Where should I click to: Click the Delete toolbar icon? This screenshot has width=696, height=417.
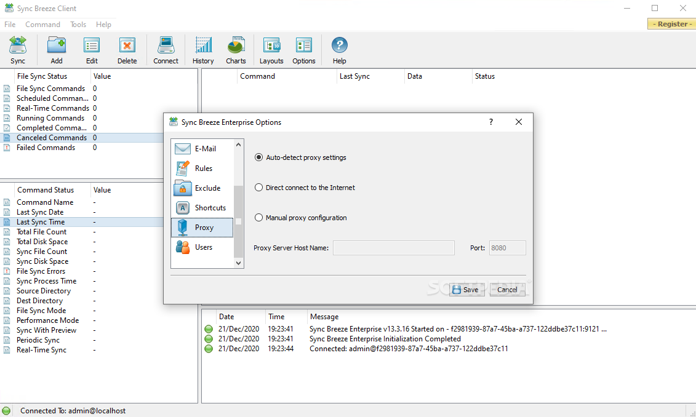tap(127, 50)
